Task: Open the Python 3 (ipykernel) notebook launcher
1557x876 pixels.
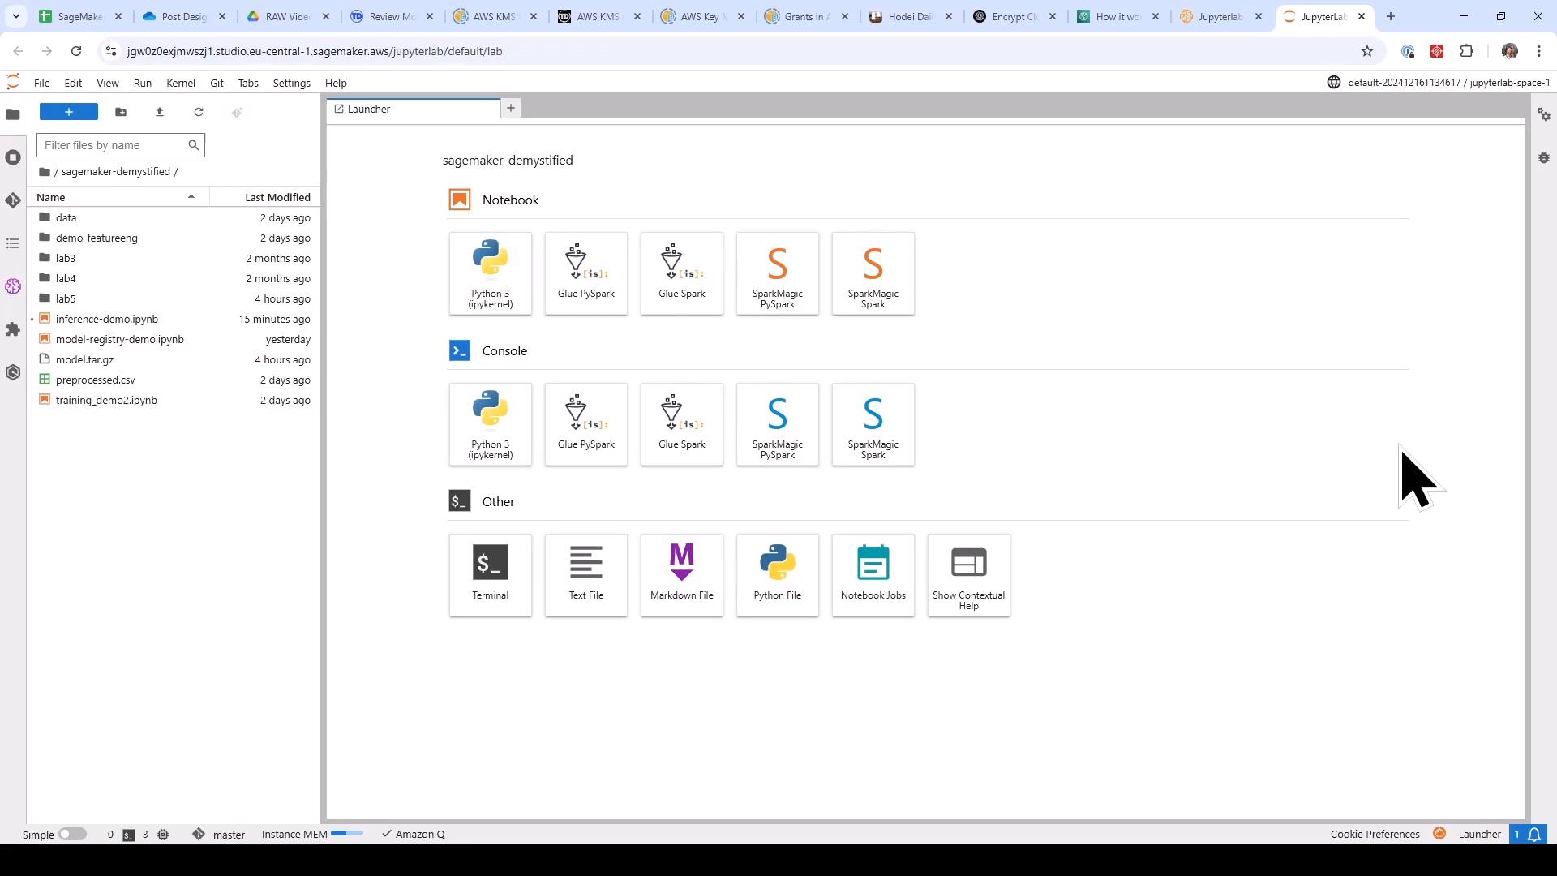Action: coord(491,273)
